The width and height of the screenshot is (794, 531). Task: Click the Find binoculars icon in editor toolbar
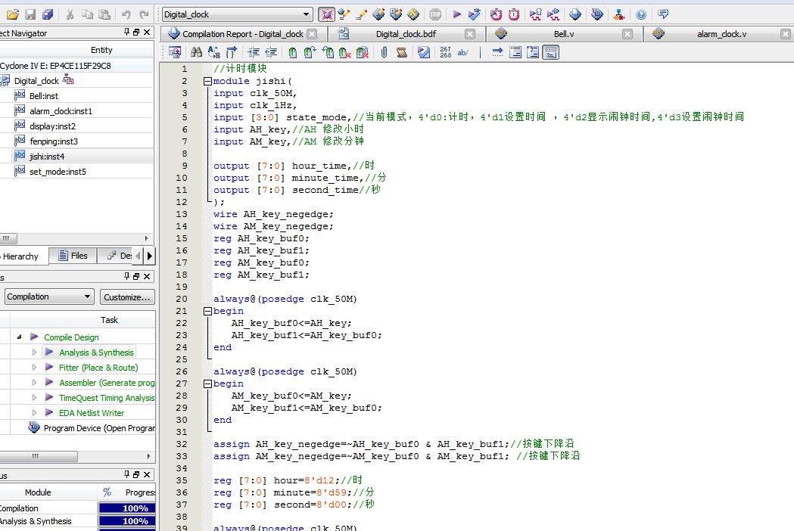pyautogui.click(x=196, y=52)
